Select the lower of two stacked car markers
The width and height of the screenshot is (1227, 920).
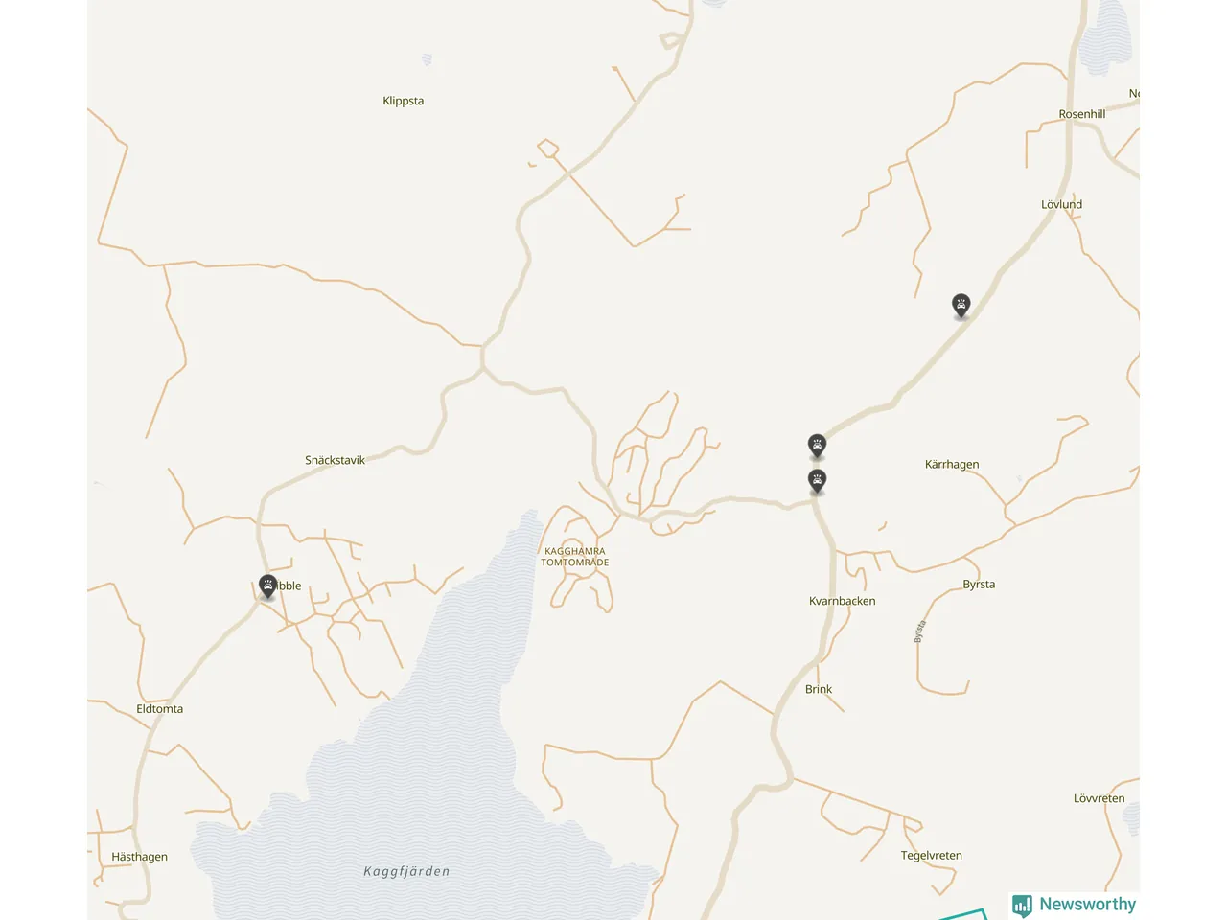pos(817,480)
